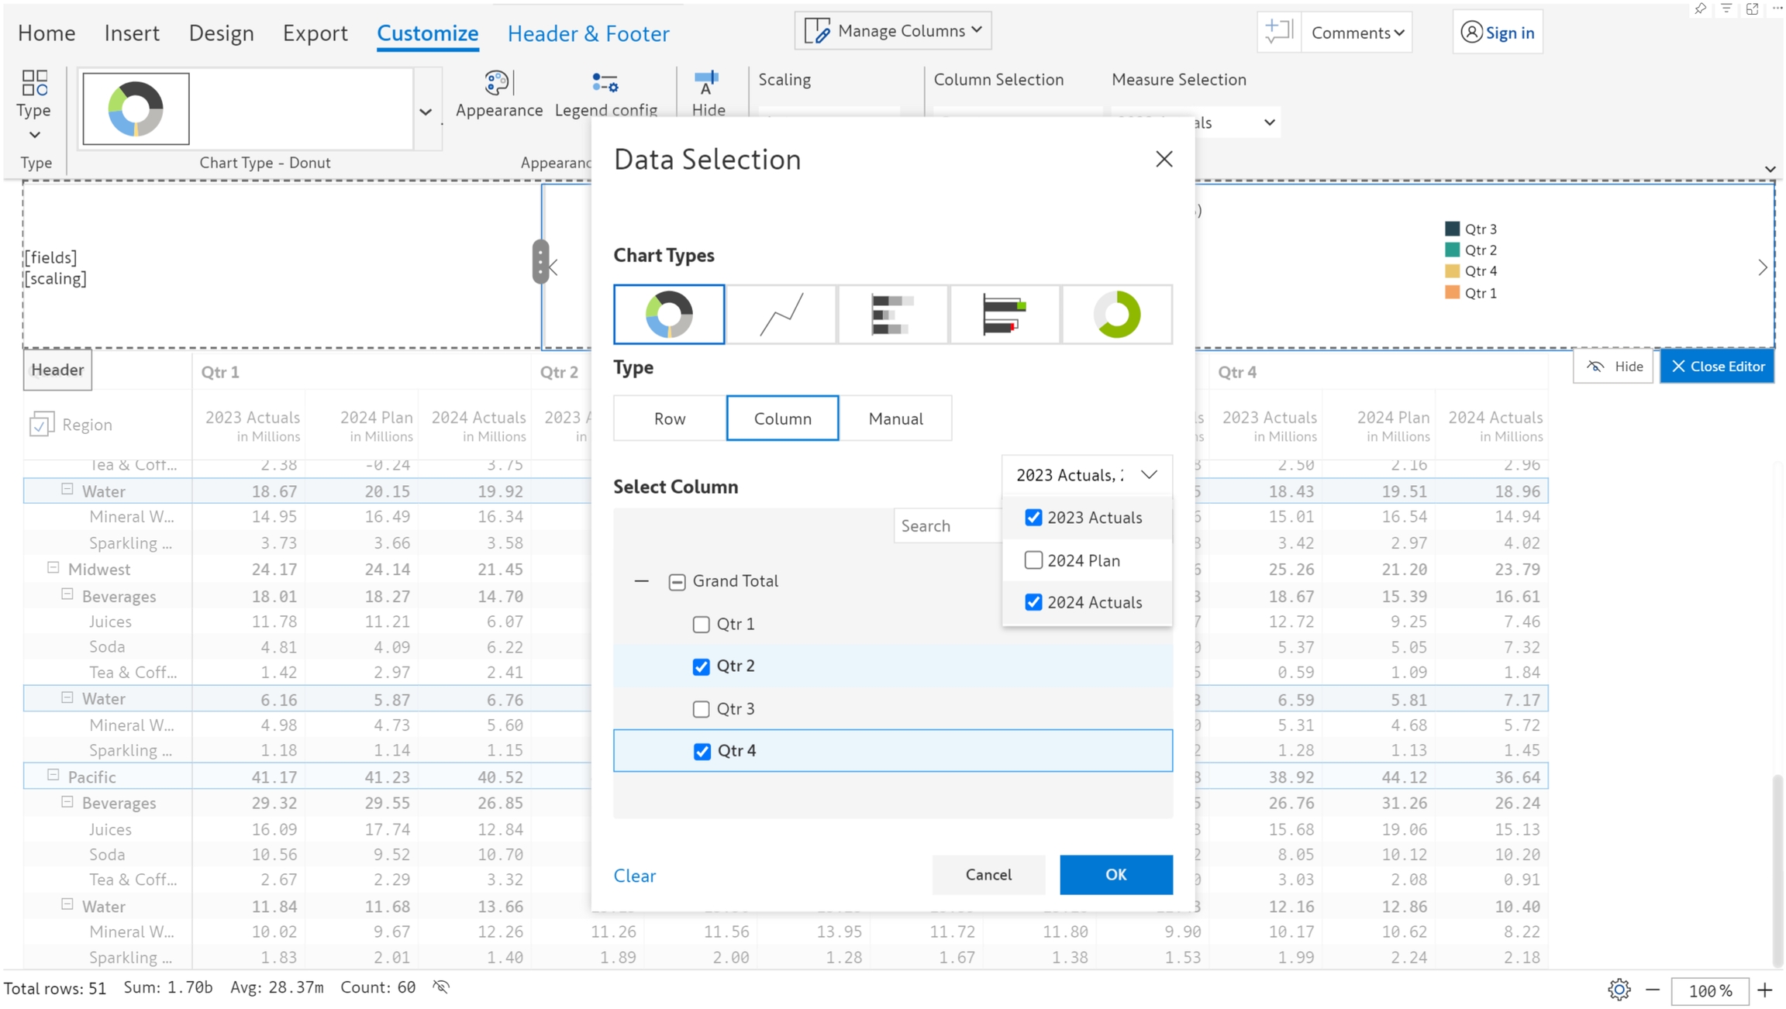Screen dimensions: 1786x1009
Task: Click the add comment icon
Action: [x=1278, y=32]
